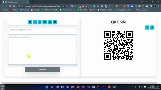Open the MetaMask fox extension

pyautogui.click(x=124, y=6)
